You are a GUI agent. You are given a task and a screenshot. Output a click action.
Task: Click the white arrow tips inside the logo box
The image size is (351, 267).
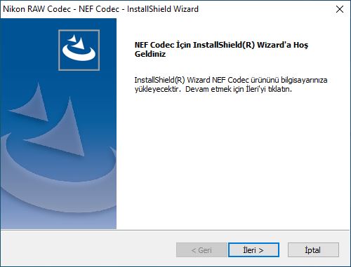coord(77,42)
